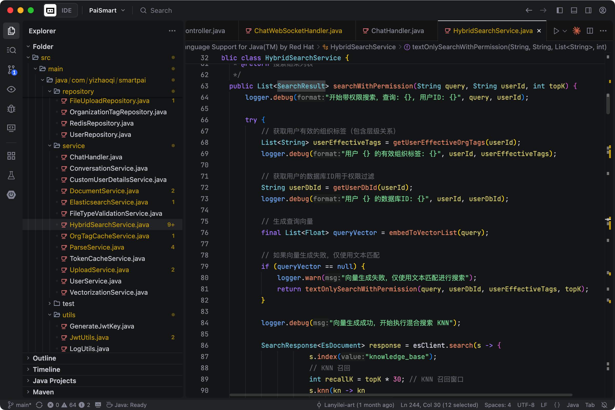Open the Source Control activity icon
615x410 pixels.
click(11, 69)
